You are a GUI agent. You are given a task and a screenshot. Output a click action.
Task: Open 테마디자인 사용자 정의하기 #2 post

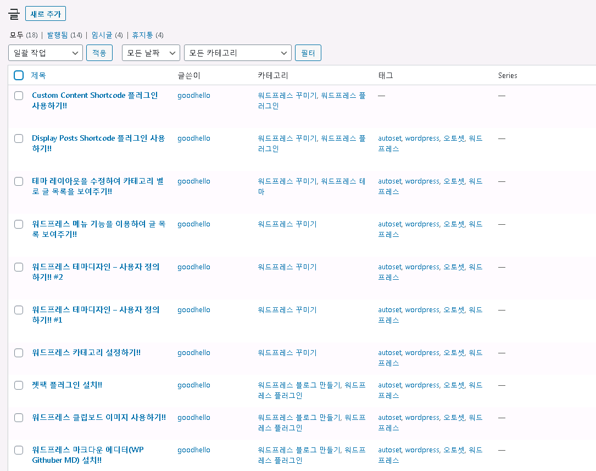pos(96,272)
